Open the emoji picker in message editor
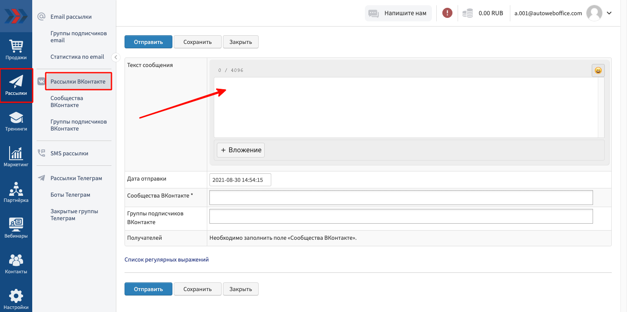 click(598, 70)
